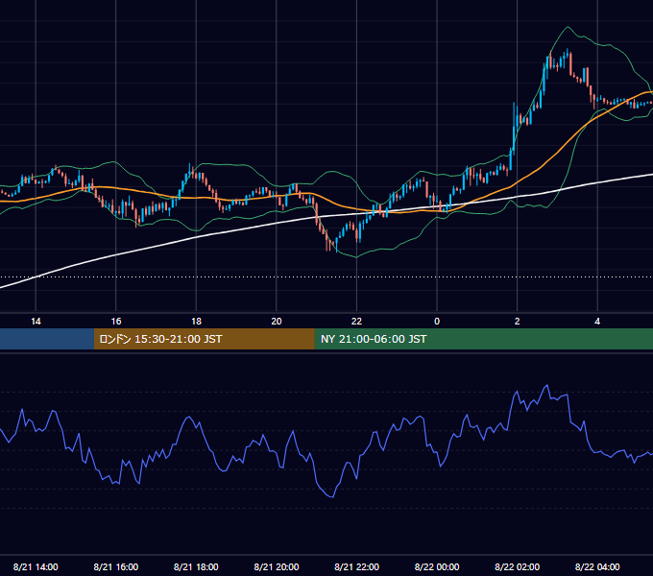Click the 18 hour axis label
653x576 pixels.
[x=196, y=322]
